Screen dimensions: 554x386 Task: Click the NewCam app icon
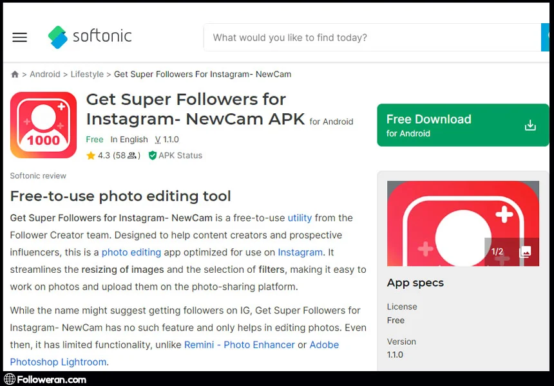[x=43, y=125]
